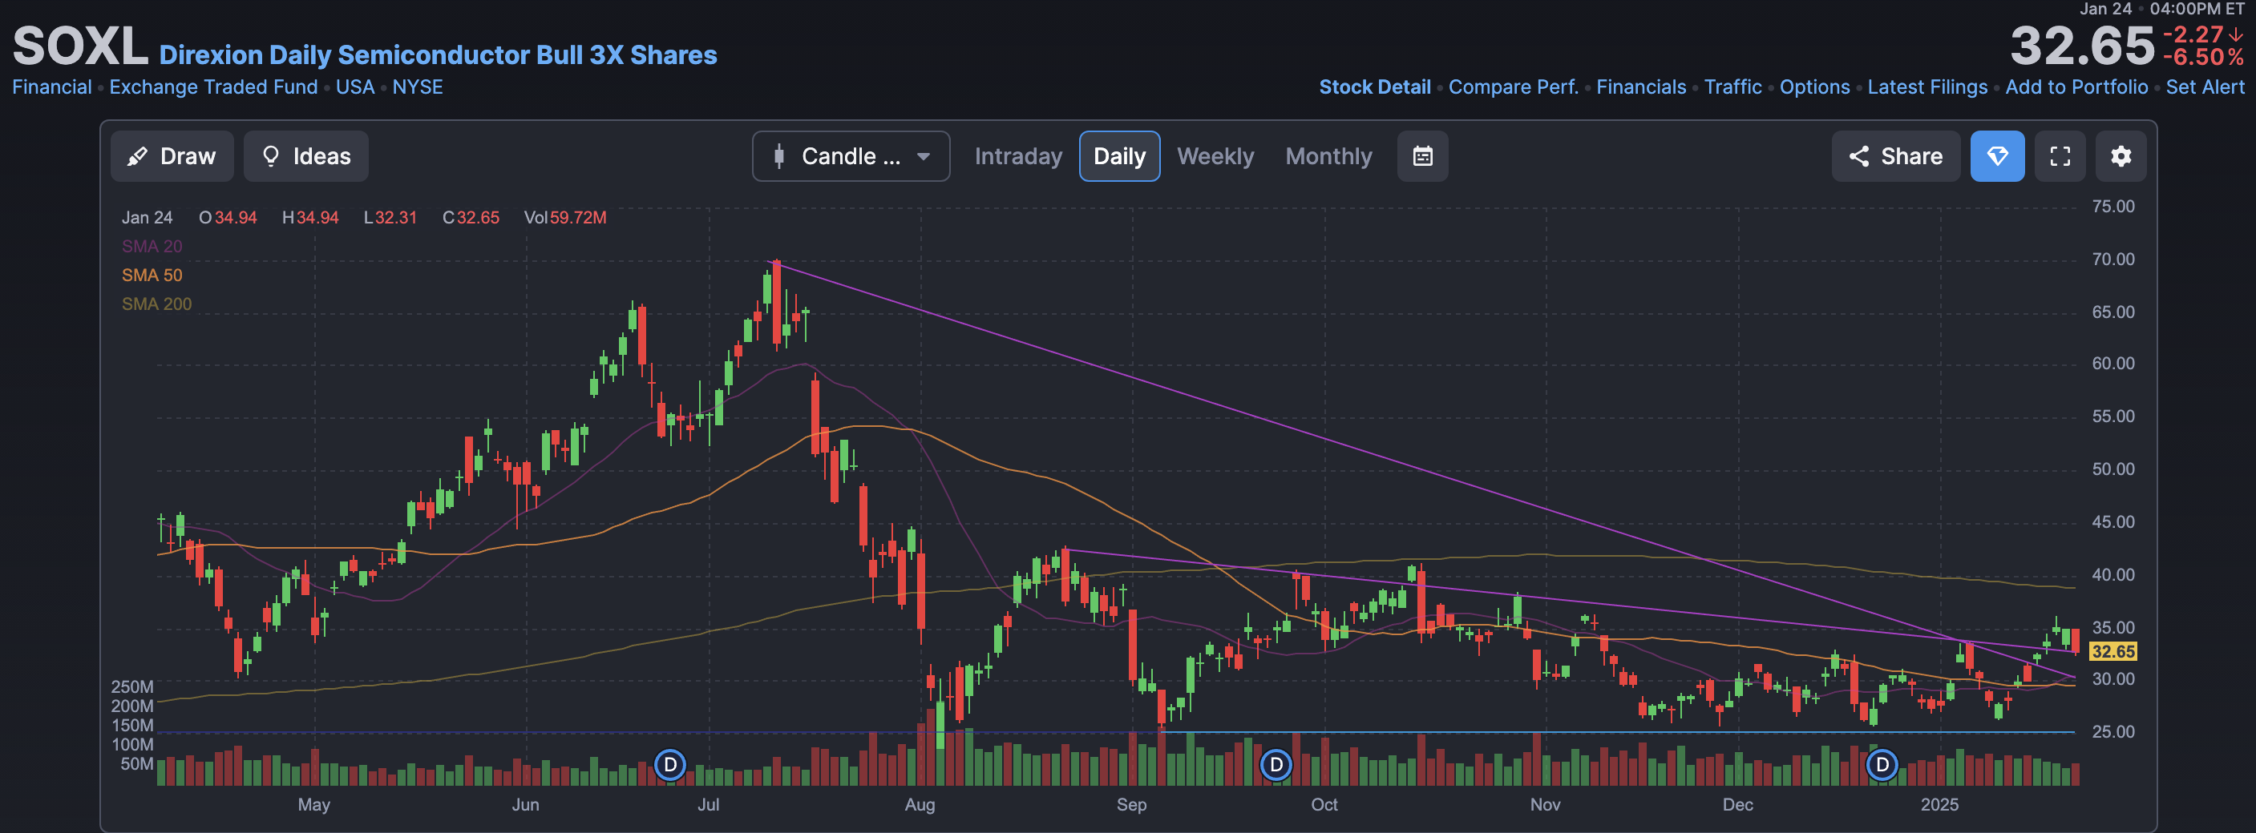
Task: Click the 32.65 current price tag on axis
Action: [2112, 652]
